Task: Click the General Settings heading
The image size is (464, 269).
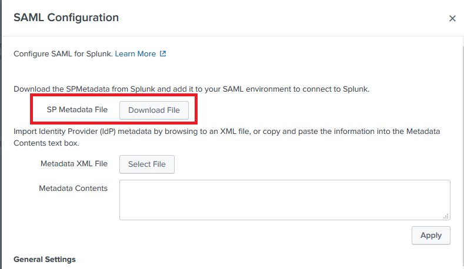Action: [x=45, y=259]
